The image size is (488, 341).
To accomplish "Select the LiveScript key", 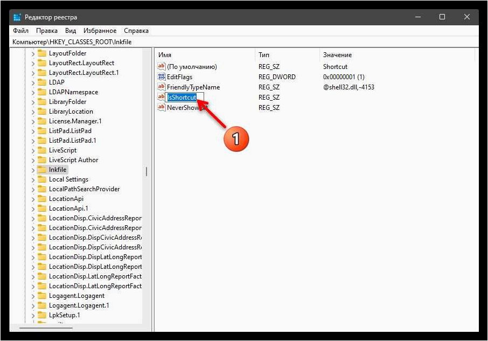I will [62, 150].
